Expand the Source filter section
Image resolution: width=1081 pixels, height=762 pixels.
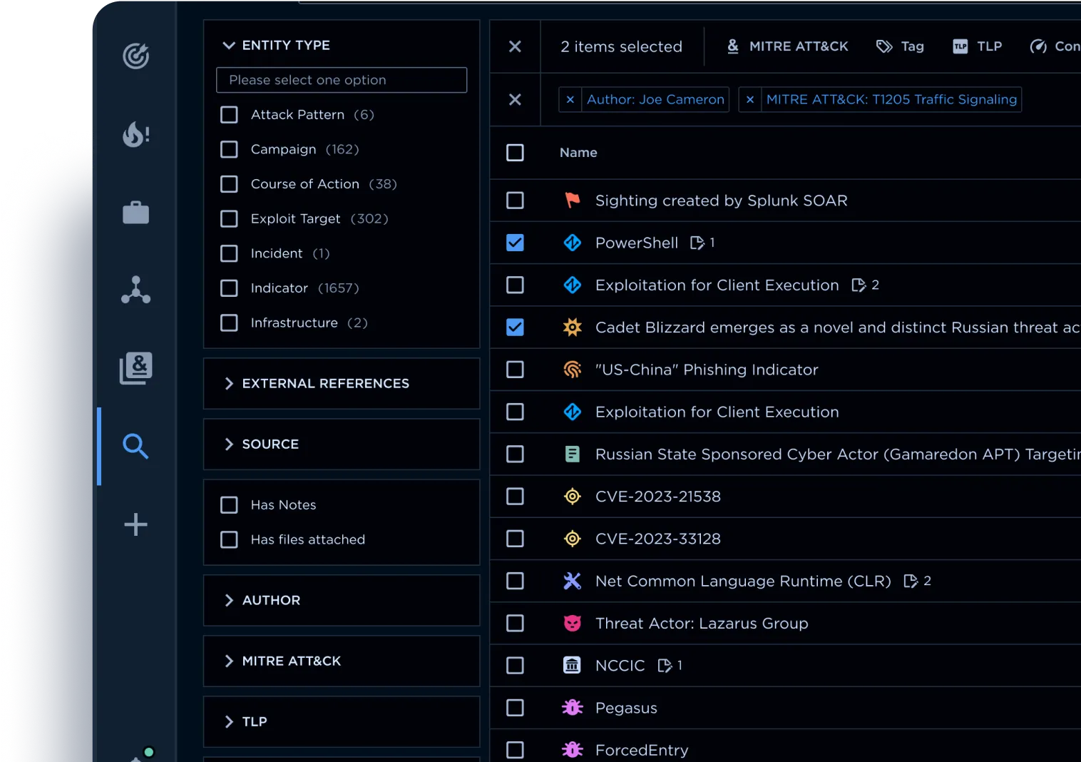[229, 444]
